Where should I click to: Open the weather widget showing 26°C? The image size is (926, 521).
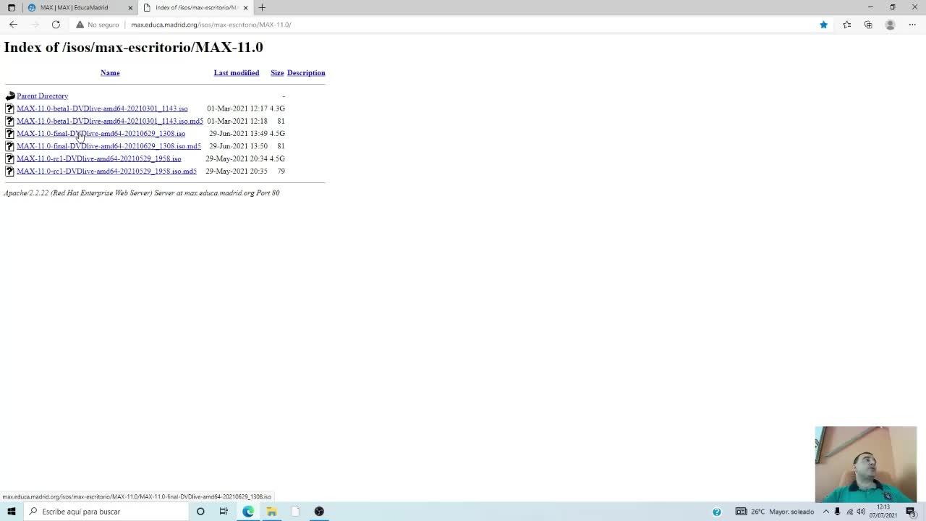click(x=774, y=512)
